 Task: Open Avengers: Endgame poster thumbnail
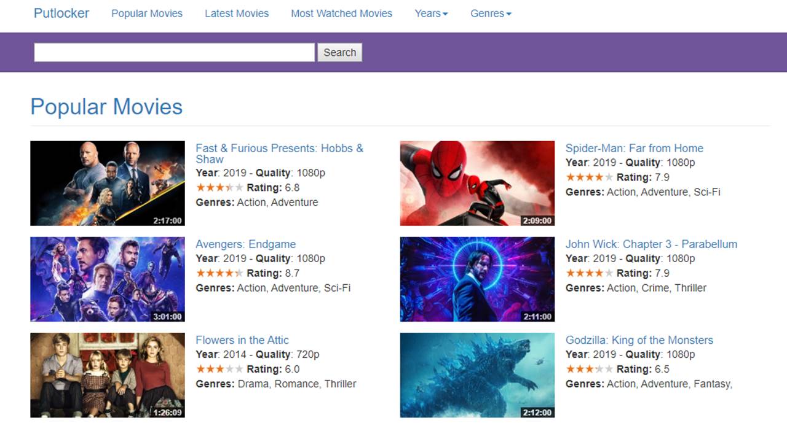tap(108, 279)
